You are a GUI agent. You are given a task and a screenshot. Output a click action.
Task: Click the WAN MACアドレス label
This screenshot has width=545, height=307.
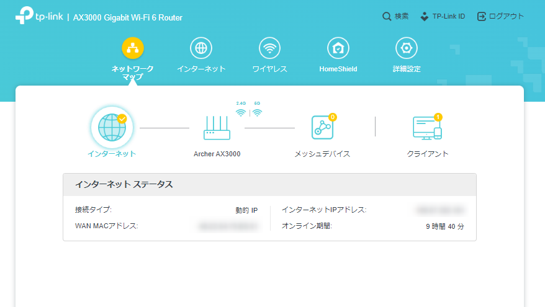point(107,226)
